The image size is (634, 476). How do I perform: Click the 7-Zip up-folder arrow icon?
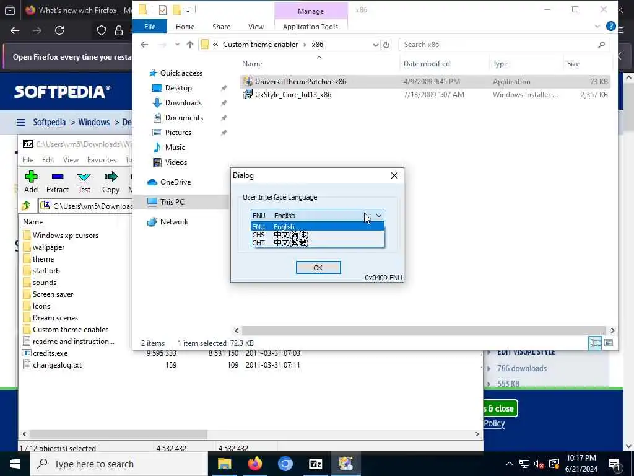click(26, 206)
